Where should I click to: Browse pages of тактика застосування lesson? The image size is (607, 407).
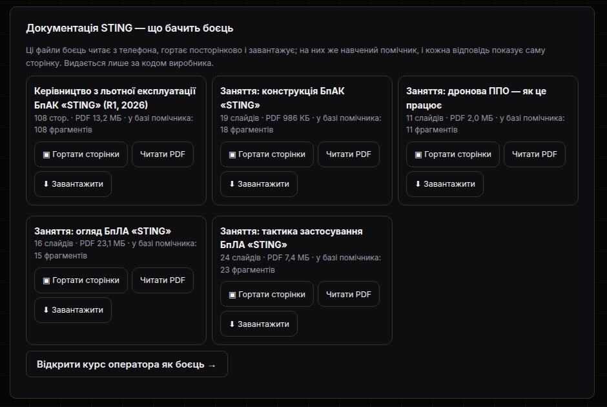pyautogui.click(x=267, y=295)
